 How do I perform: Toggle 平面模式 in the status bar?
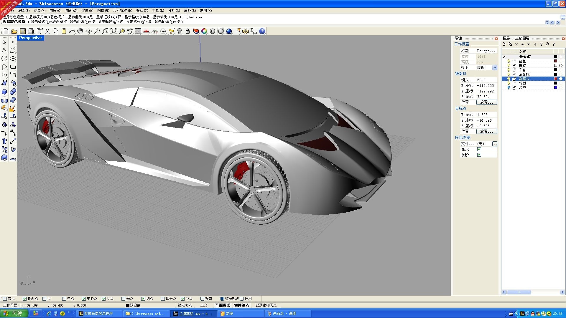click(223, 305)
